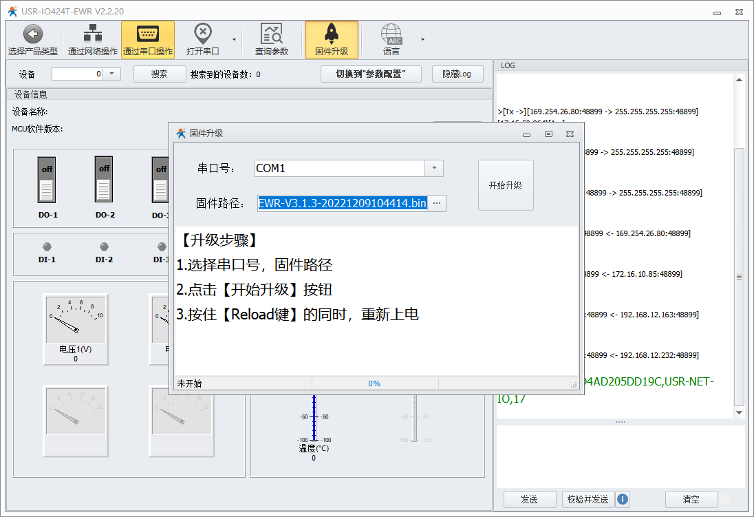Click the 开始升级 start upgrade button

tap(506, 185)
